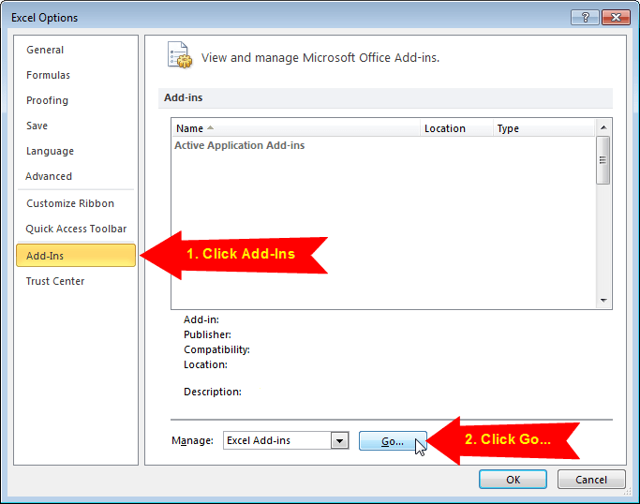Click Cancel to dismiss the dialog

pyautogui.click(x=591, y=480)
